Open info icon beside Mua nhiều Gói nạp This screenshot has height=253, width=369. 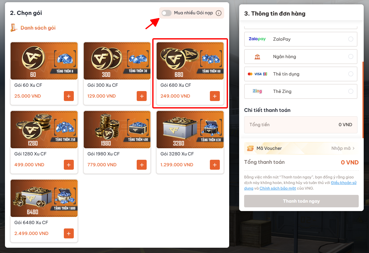[219, 13]
